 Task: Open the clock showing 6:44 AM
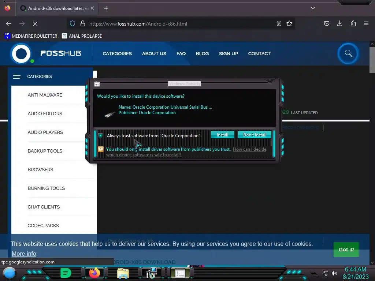(355, 273)
